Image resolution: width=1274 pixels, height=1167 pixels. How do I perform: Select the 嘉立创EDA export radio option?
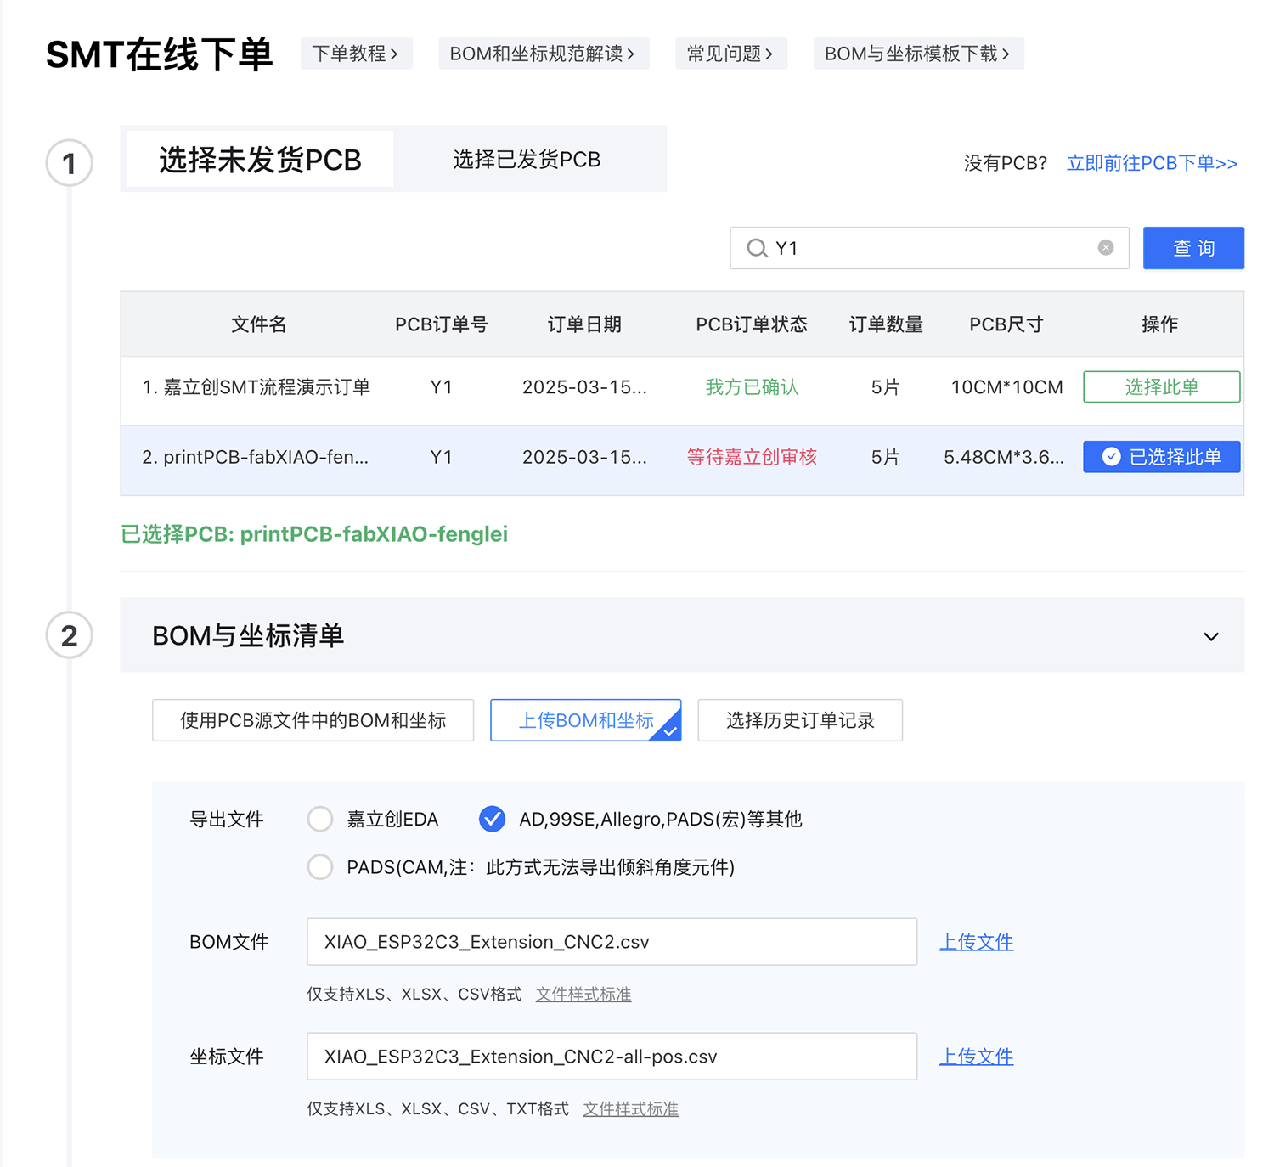[320, 819]
